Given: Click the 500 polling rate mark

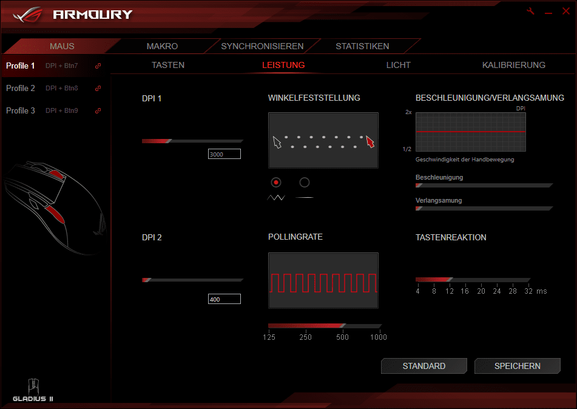Looking at the screenshot, I should (x=342, y=337).
